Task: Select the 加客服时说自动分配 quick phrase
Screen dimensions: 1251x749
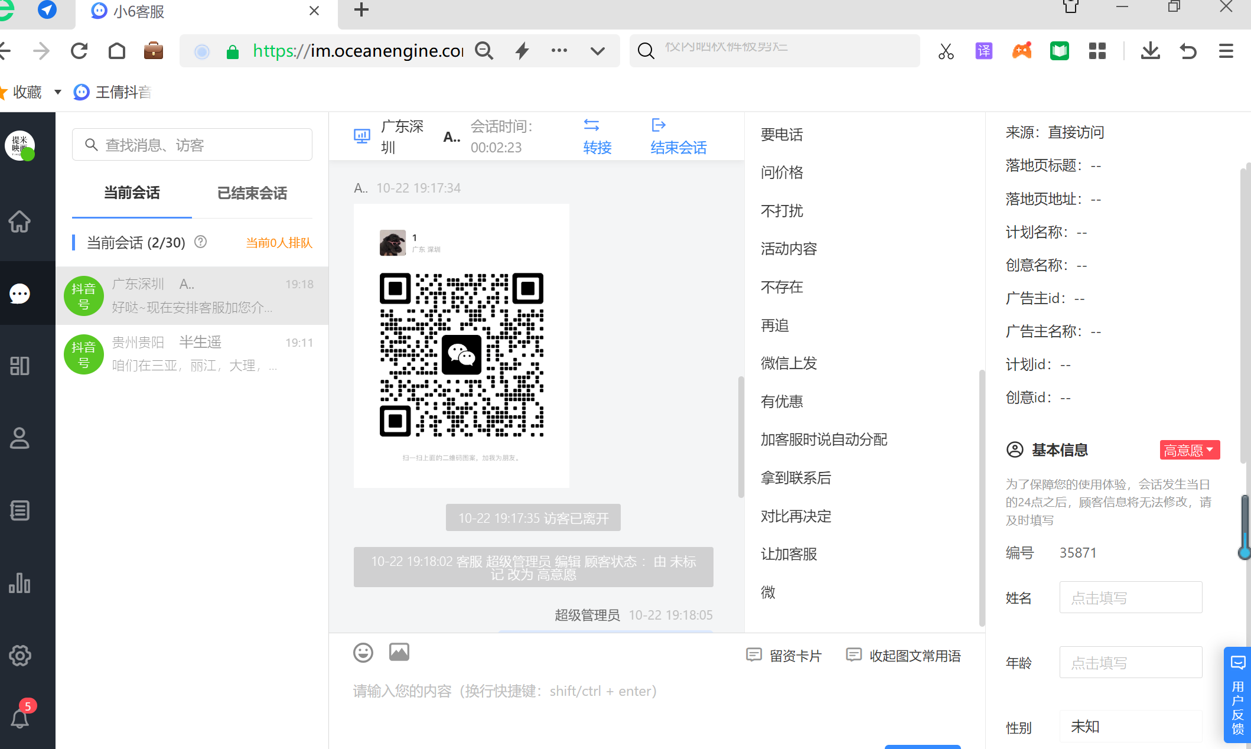Action: click(x=824, y=439)
